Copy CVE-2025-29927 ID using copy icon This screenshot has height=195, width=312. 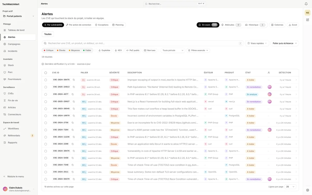pyautogui.click(x=74, y=101)
